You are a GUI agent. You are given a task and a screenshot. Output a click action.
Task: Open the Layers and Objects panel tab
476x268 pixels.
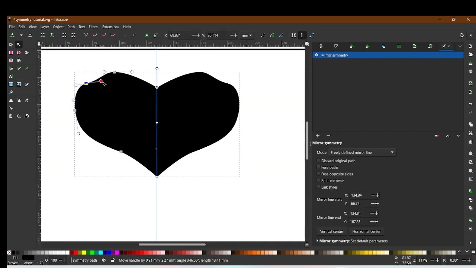coord(383,47)
